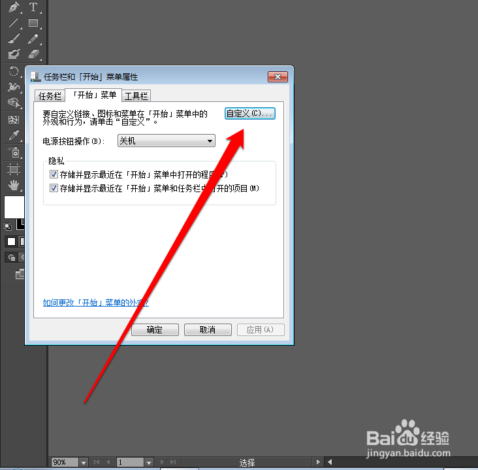Select the Mesh tool
Image resolution: width=478 pixels, height=470 pixels.
[14, 120]
